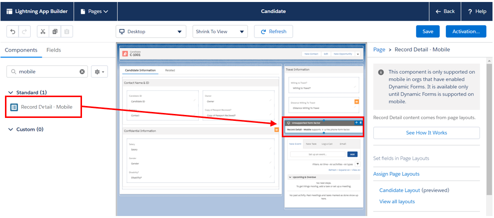494x218 pixels.
Task: Click the paste clipboard icon
Action: click(67, 32)
